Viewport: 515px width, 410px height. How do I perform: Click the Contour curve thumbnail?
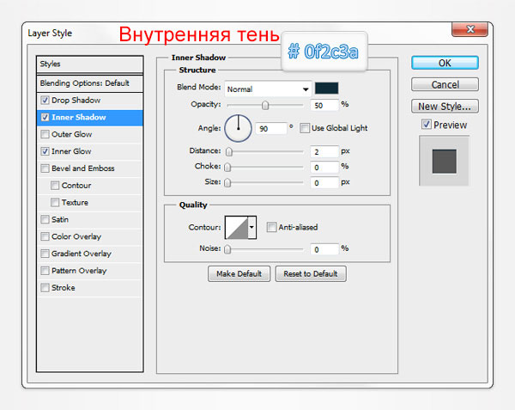tap(237, 227)
